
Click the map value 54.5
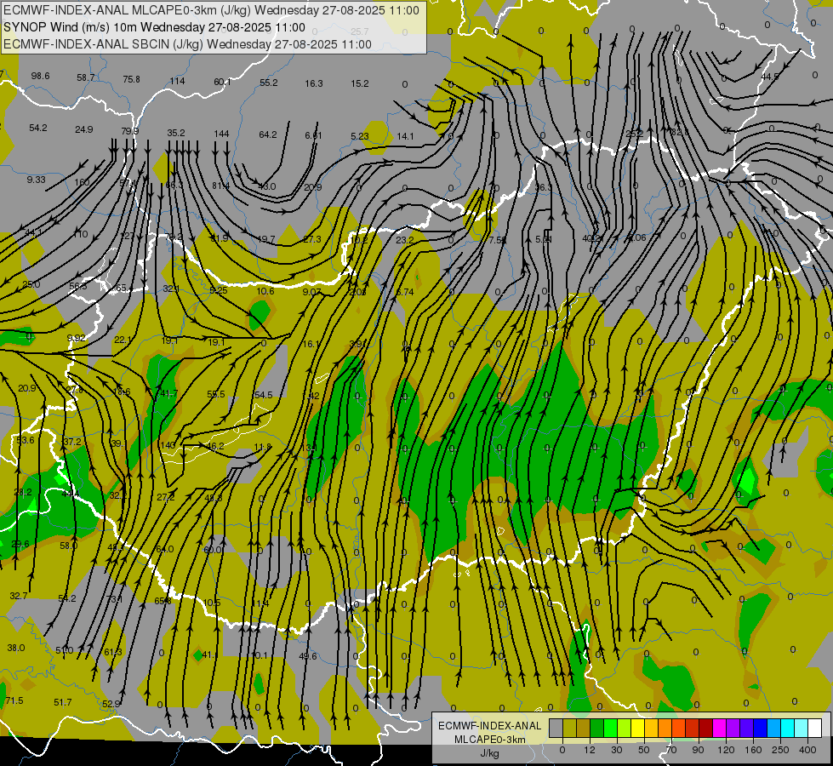263,394
